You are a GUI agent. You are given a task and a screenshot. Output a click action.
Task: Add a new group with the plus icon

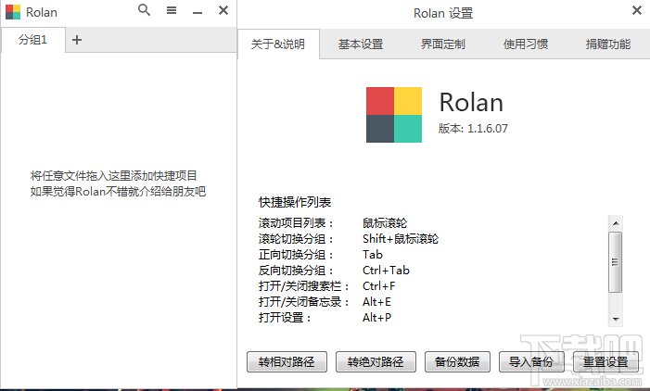tap(77, 40)
